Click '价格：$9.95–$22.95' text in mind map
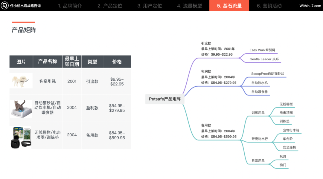Screen dimensions: 323x179 point(217,54)
